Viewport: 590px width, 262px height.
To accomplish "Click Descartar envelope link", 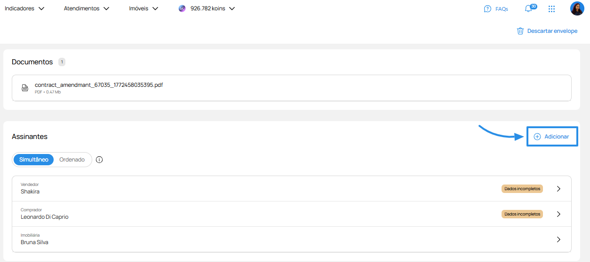I will point(552,31).
